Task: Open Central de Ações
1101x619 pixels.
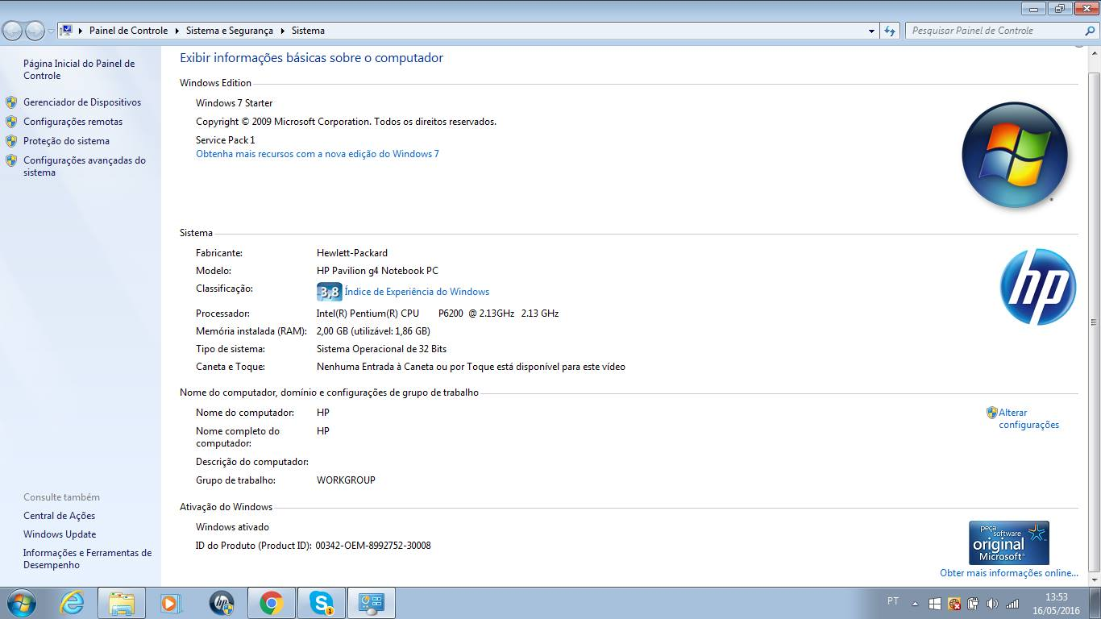Action: point(59,516)
